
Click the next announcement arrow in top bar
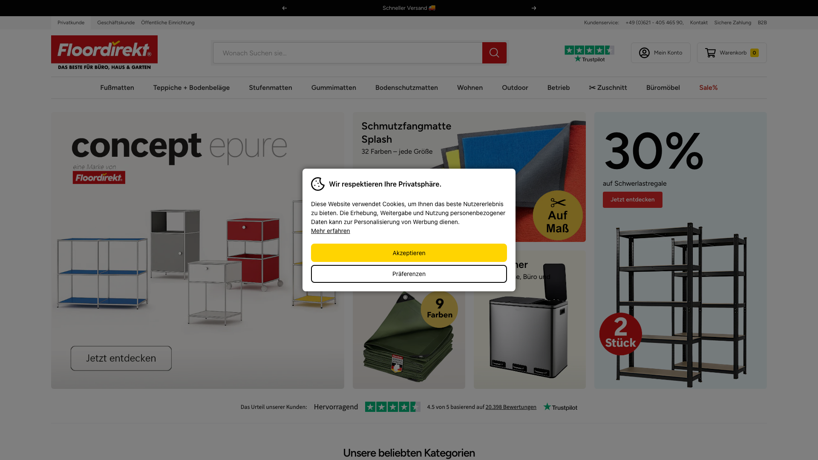(x=534, y=8)
